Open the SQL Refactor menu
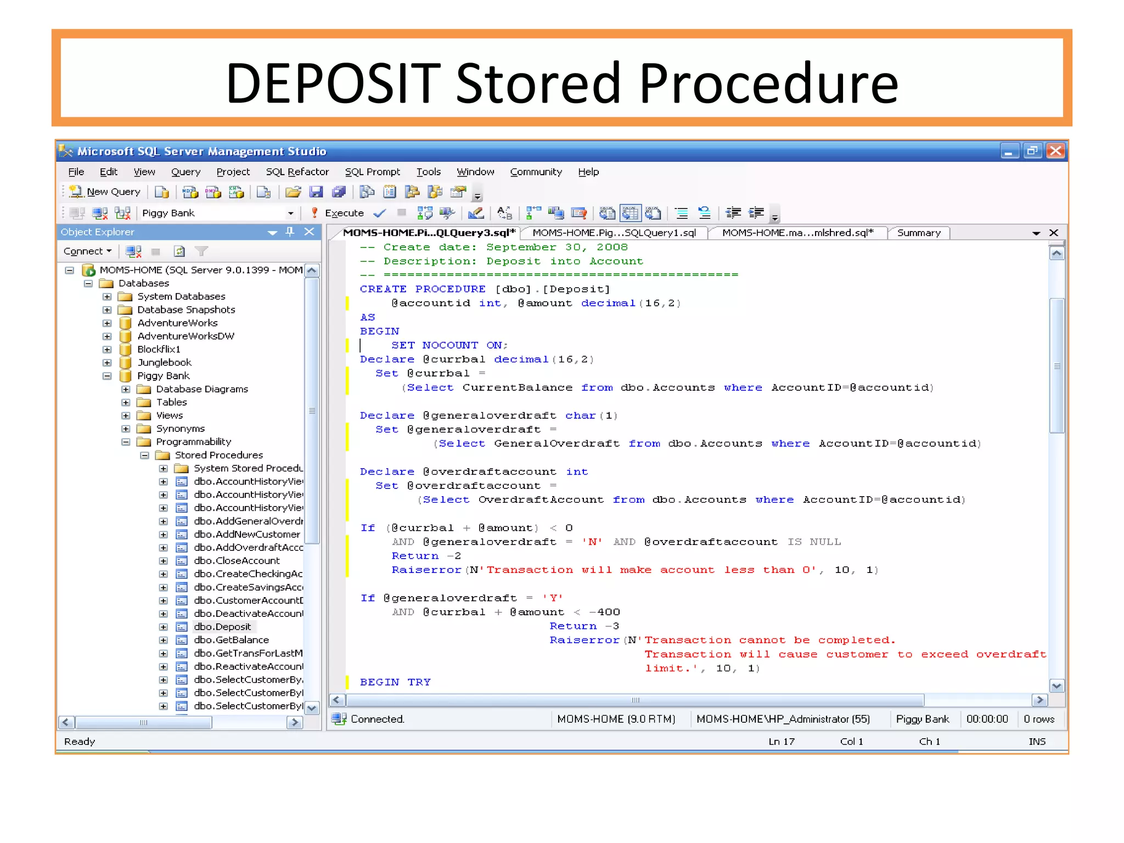 coord(297,172)
